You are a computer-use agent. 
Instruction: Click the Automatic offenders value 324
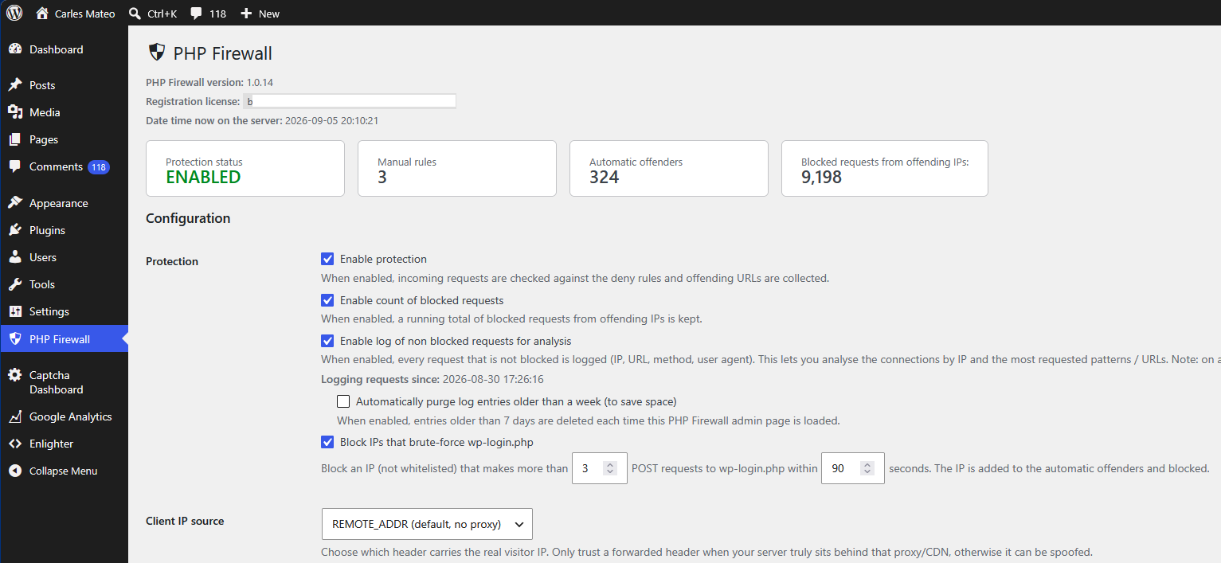[605, 177]
